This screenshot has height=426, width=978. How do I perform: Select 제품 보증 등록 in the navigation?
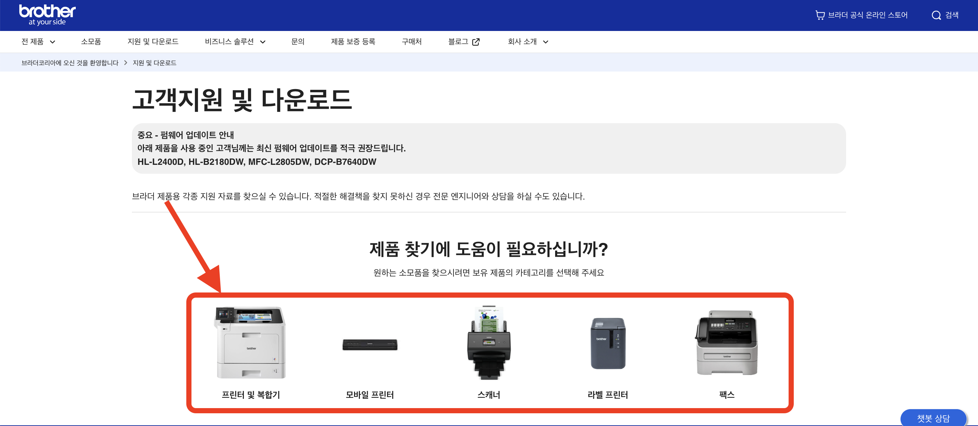pos(353,42)
